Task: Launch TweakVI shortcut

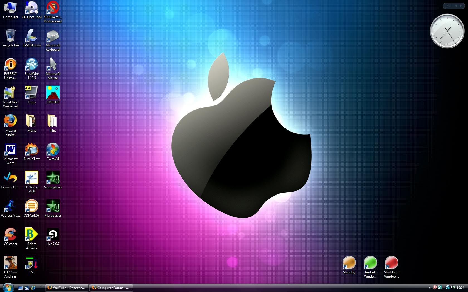Action: 53,152
